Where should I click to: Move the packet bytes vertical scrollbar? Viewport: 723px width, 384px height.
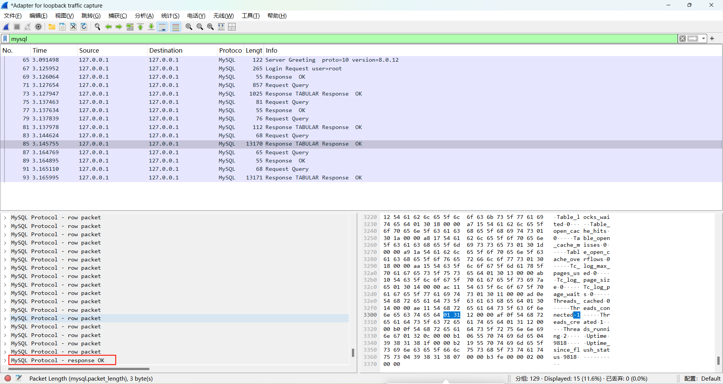click(x=718, y=361)
